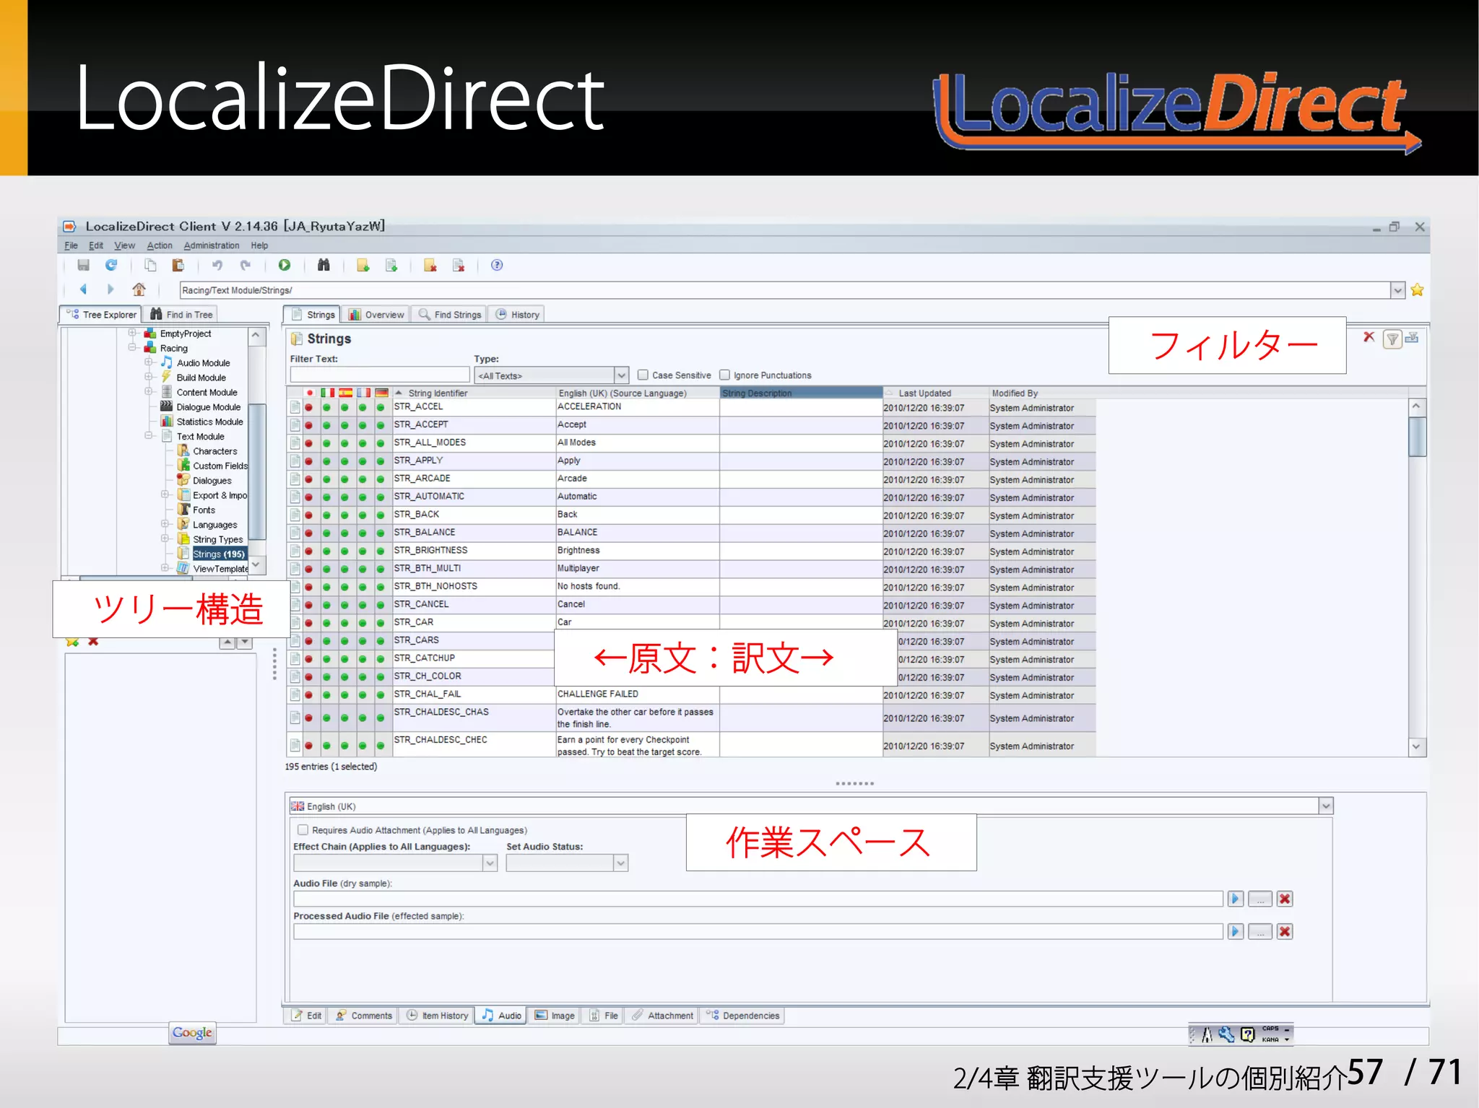Viewport: 1479px width, 1108px height.
Task: Select the Strings (195) tree item
Action: point(219,554)
